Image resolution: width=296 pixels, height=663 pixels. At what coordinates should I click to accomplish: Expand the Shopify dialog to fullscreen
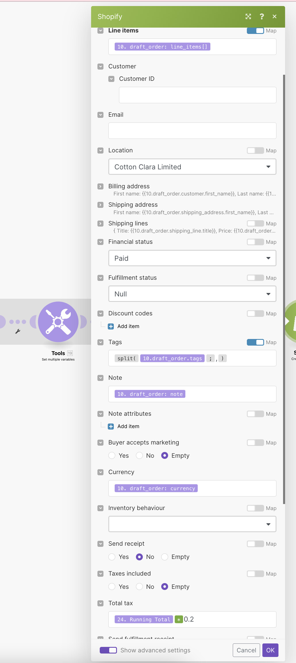pos(248,17)
